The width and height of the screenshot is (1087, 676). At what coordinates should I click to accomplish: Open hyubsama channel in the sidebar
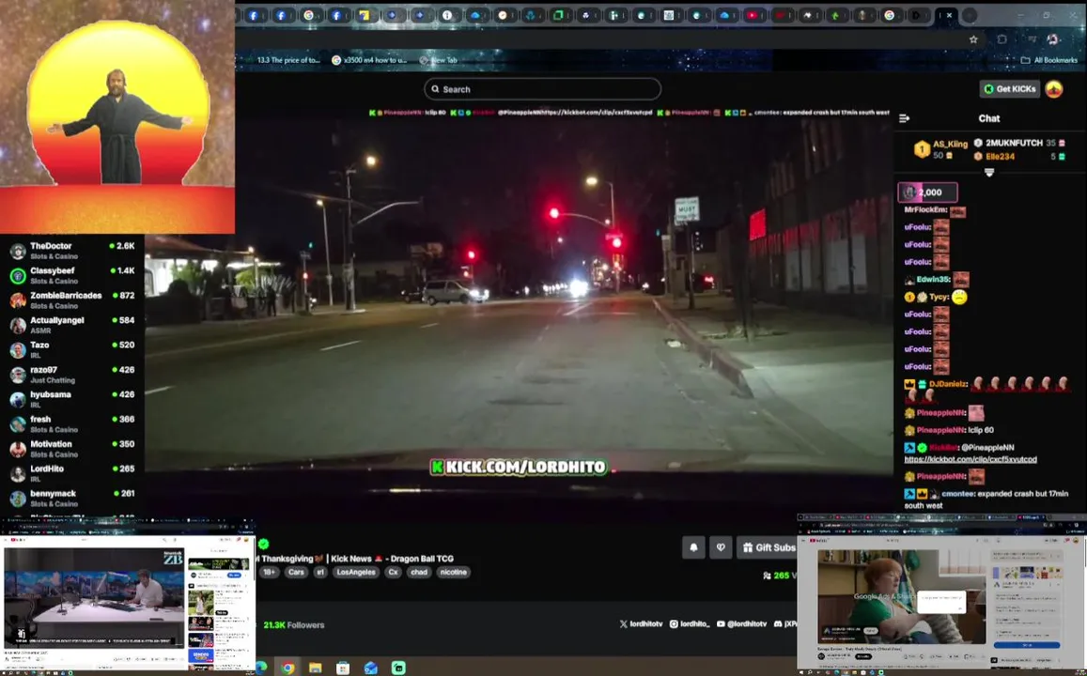click(72, 399)
